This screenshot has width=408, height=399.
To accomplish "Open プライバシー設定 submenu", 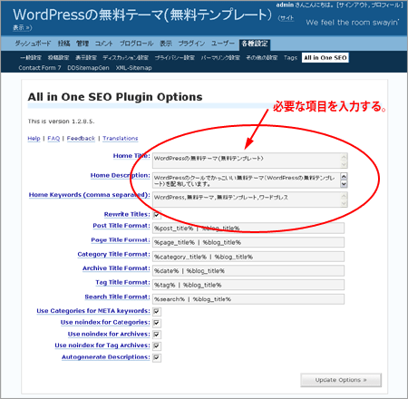I will [x=175, y=57].
